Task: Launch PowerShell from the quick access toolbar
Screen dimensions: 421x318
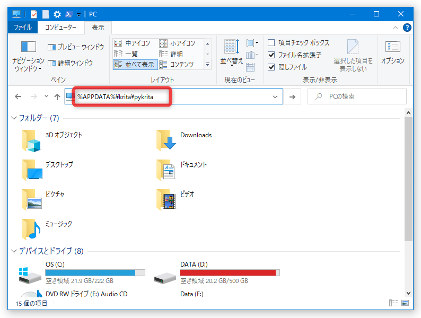Action: pos(69,14)
